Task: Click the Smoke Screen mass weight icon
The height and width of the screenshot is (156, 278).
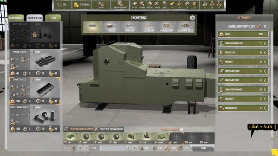Action: (x=13, y=73)
